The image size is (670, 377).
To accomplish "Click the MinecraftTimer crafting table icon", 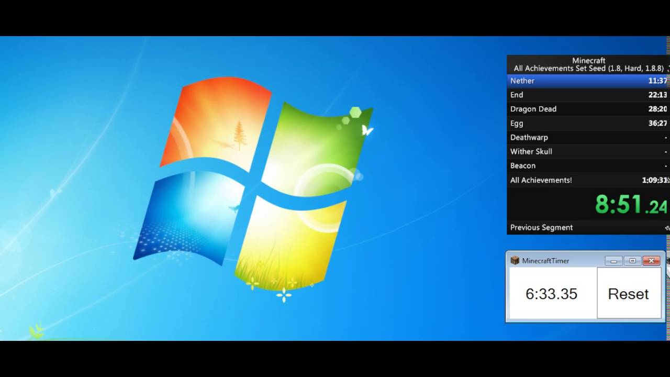I will click(x=515, y=260).
